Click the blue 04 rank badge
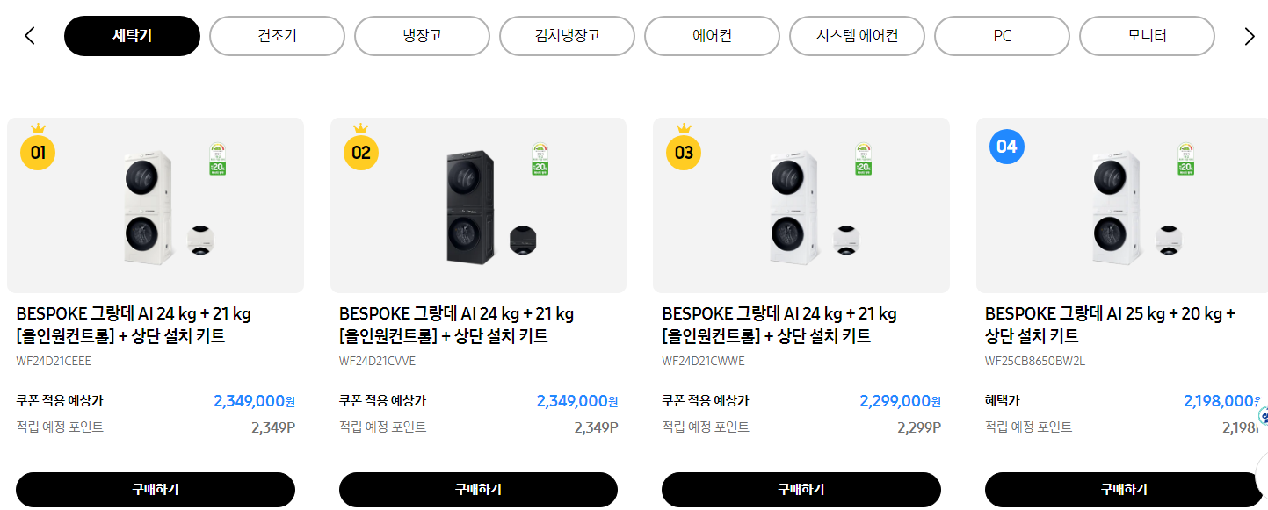 pos(1007,147)
